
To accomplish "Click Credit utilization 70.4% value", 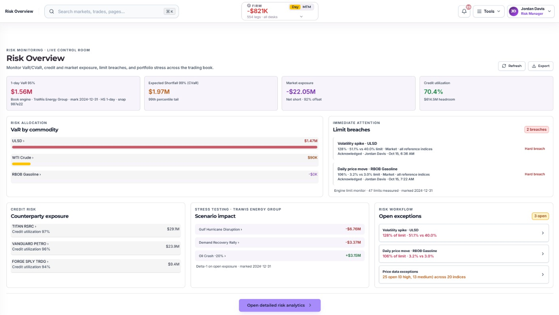I will [x=434, y=92].
